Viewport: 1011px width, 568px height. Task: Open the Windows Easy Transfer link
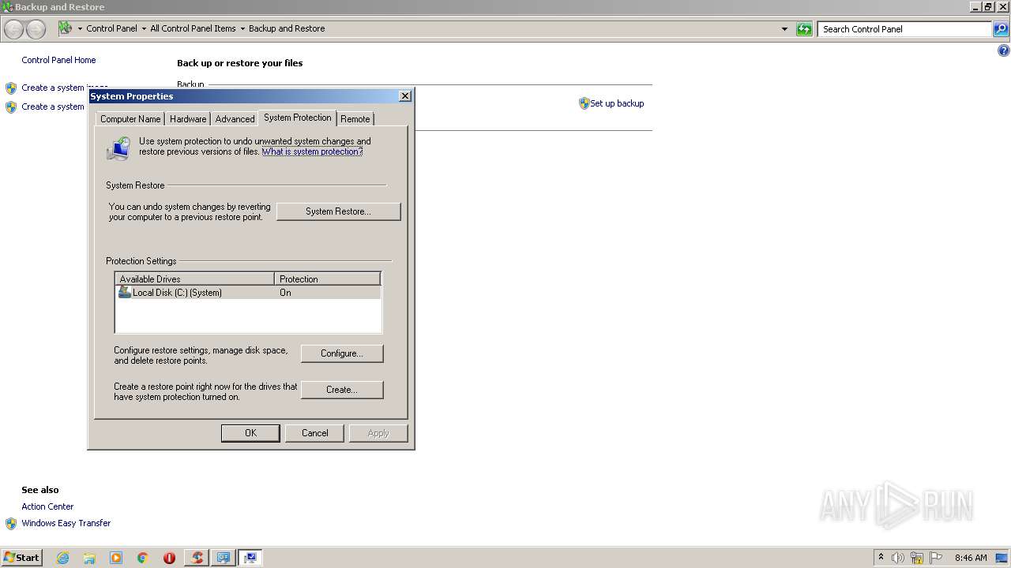tap(66, 523)
